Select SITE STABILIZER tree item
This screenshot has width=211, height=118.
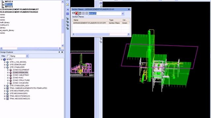point(17,67)
